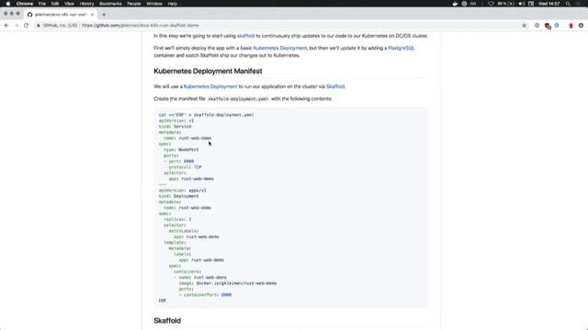
Task: Click the Docker whale menu bar icon
Action: coord(455,4)
